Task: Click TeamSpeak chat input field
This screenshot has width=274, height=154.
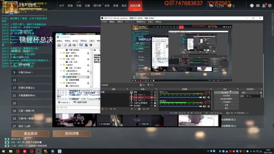Action: tap(78, 107)
